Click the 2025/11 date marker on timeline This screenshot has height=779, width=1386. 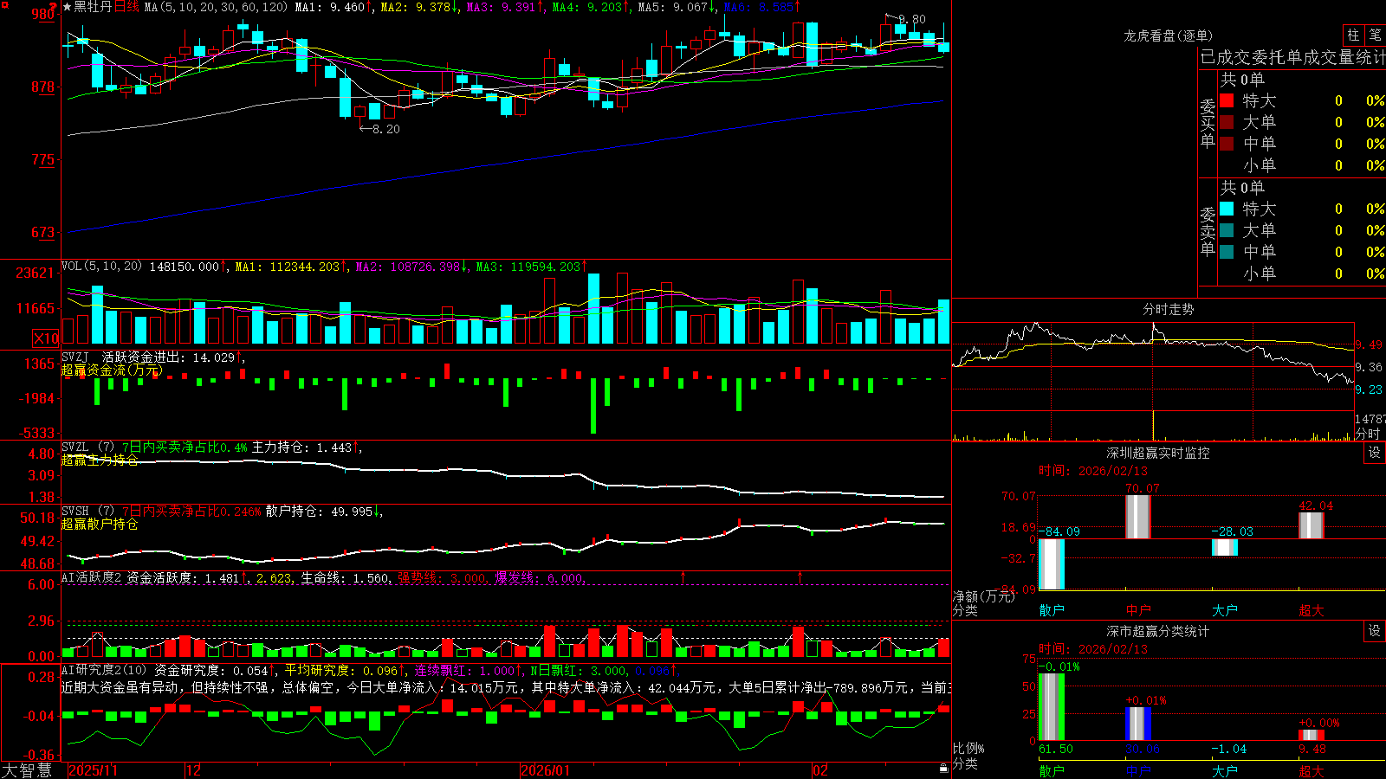coord(93,770)
